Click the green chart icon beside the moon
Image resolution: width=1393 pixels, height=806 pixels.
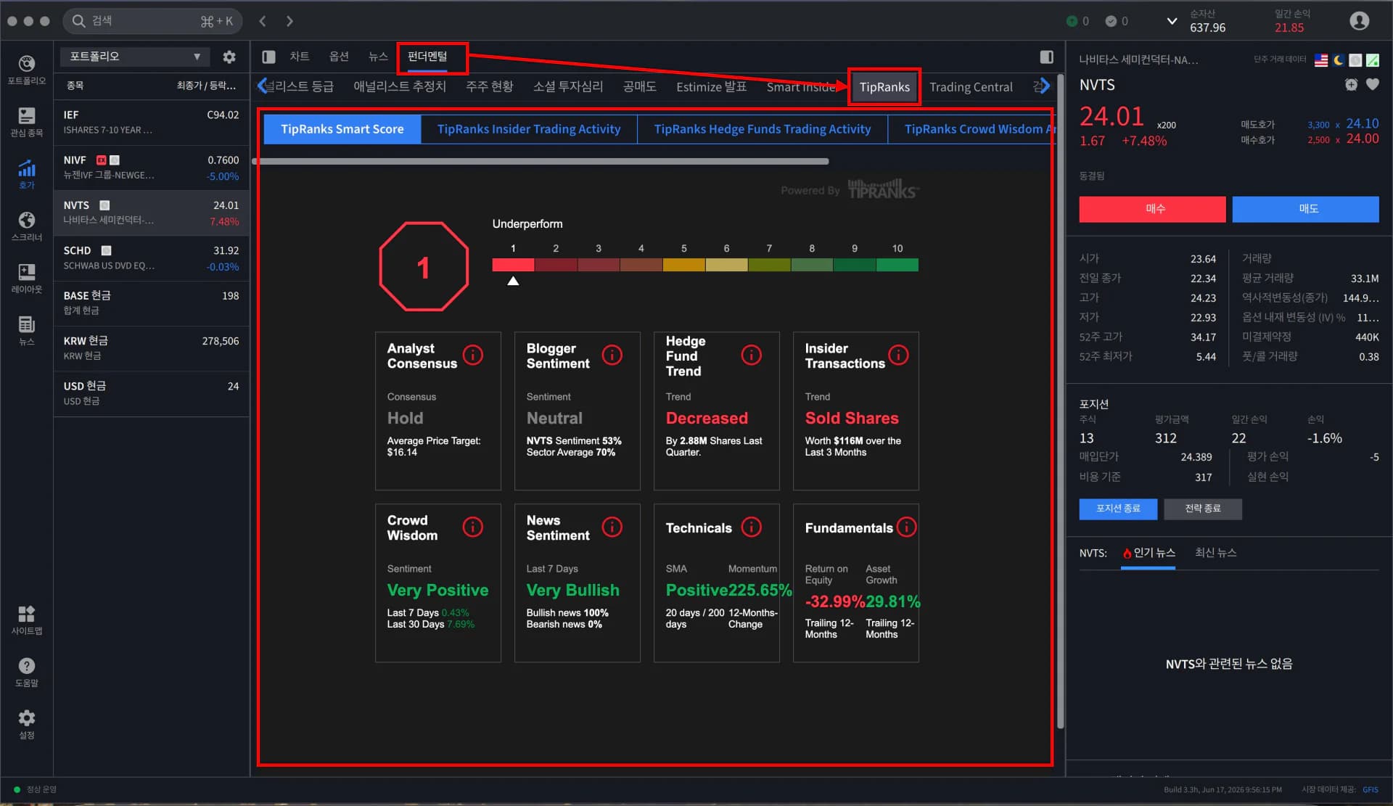click(x=1373, y=60)
